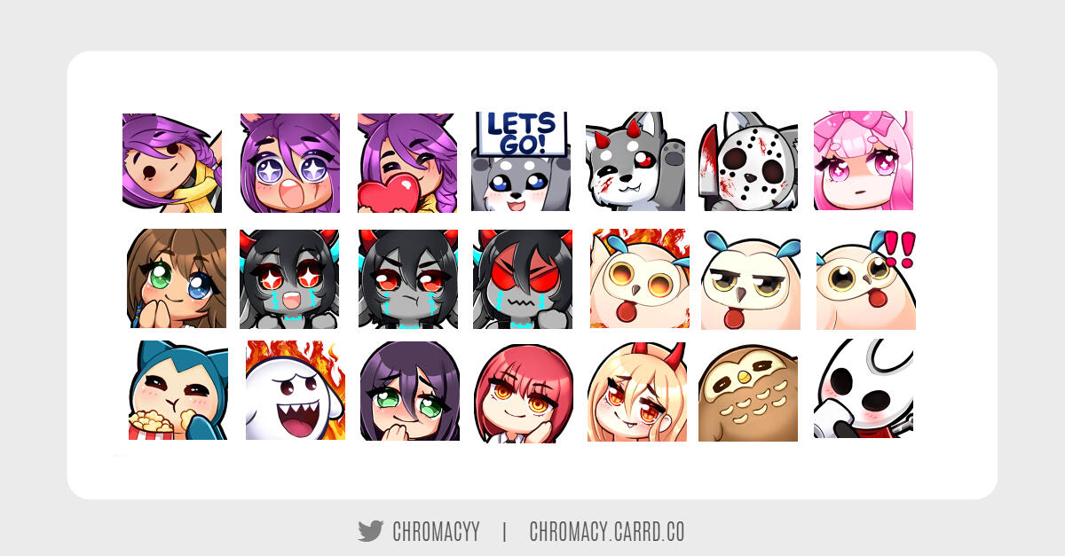Click the brown-haired girl with green and blue eyes
The height and width of the screenshot is (556, 1065).
(177, 278)
